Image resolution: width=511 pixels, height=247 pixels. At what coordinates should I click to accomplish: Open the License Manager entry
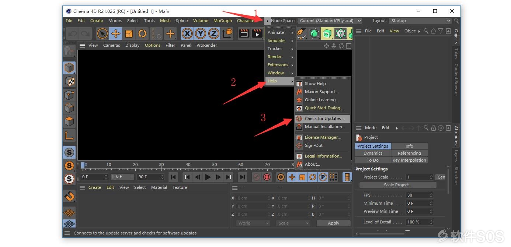click(323, 137)
